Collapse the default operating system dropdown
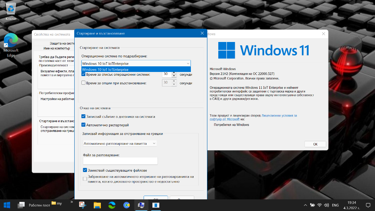The image size is (375, 211). point(188,63)
